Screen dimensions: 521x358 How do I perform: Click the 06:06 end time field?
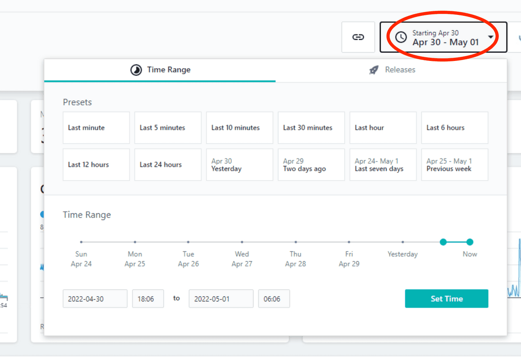[x=274, y=298]
